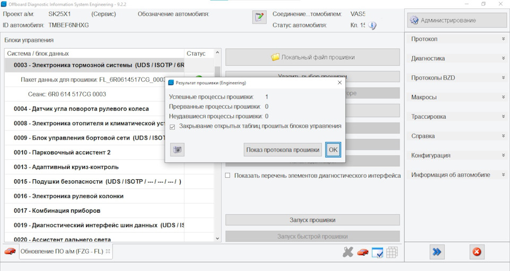510x271 pixels.
Task: Click Неудавшиеся процессы прошивки label
Action: pyautogui.click(x=216, y=116)
